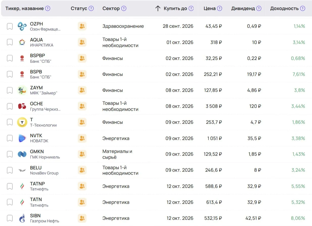312x226 pixels.
Task: Bookmark the GMKN row
Action: point(10,154)
